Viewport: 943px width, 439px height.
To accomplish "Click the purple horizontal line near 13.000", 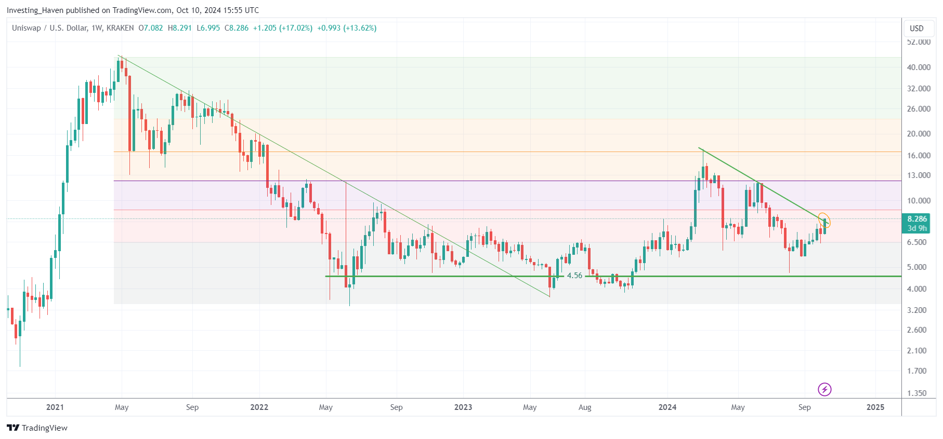I will coord(507,181).
